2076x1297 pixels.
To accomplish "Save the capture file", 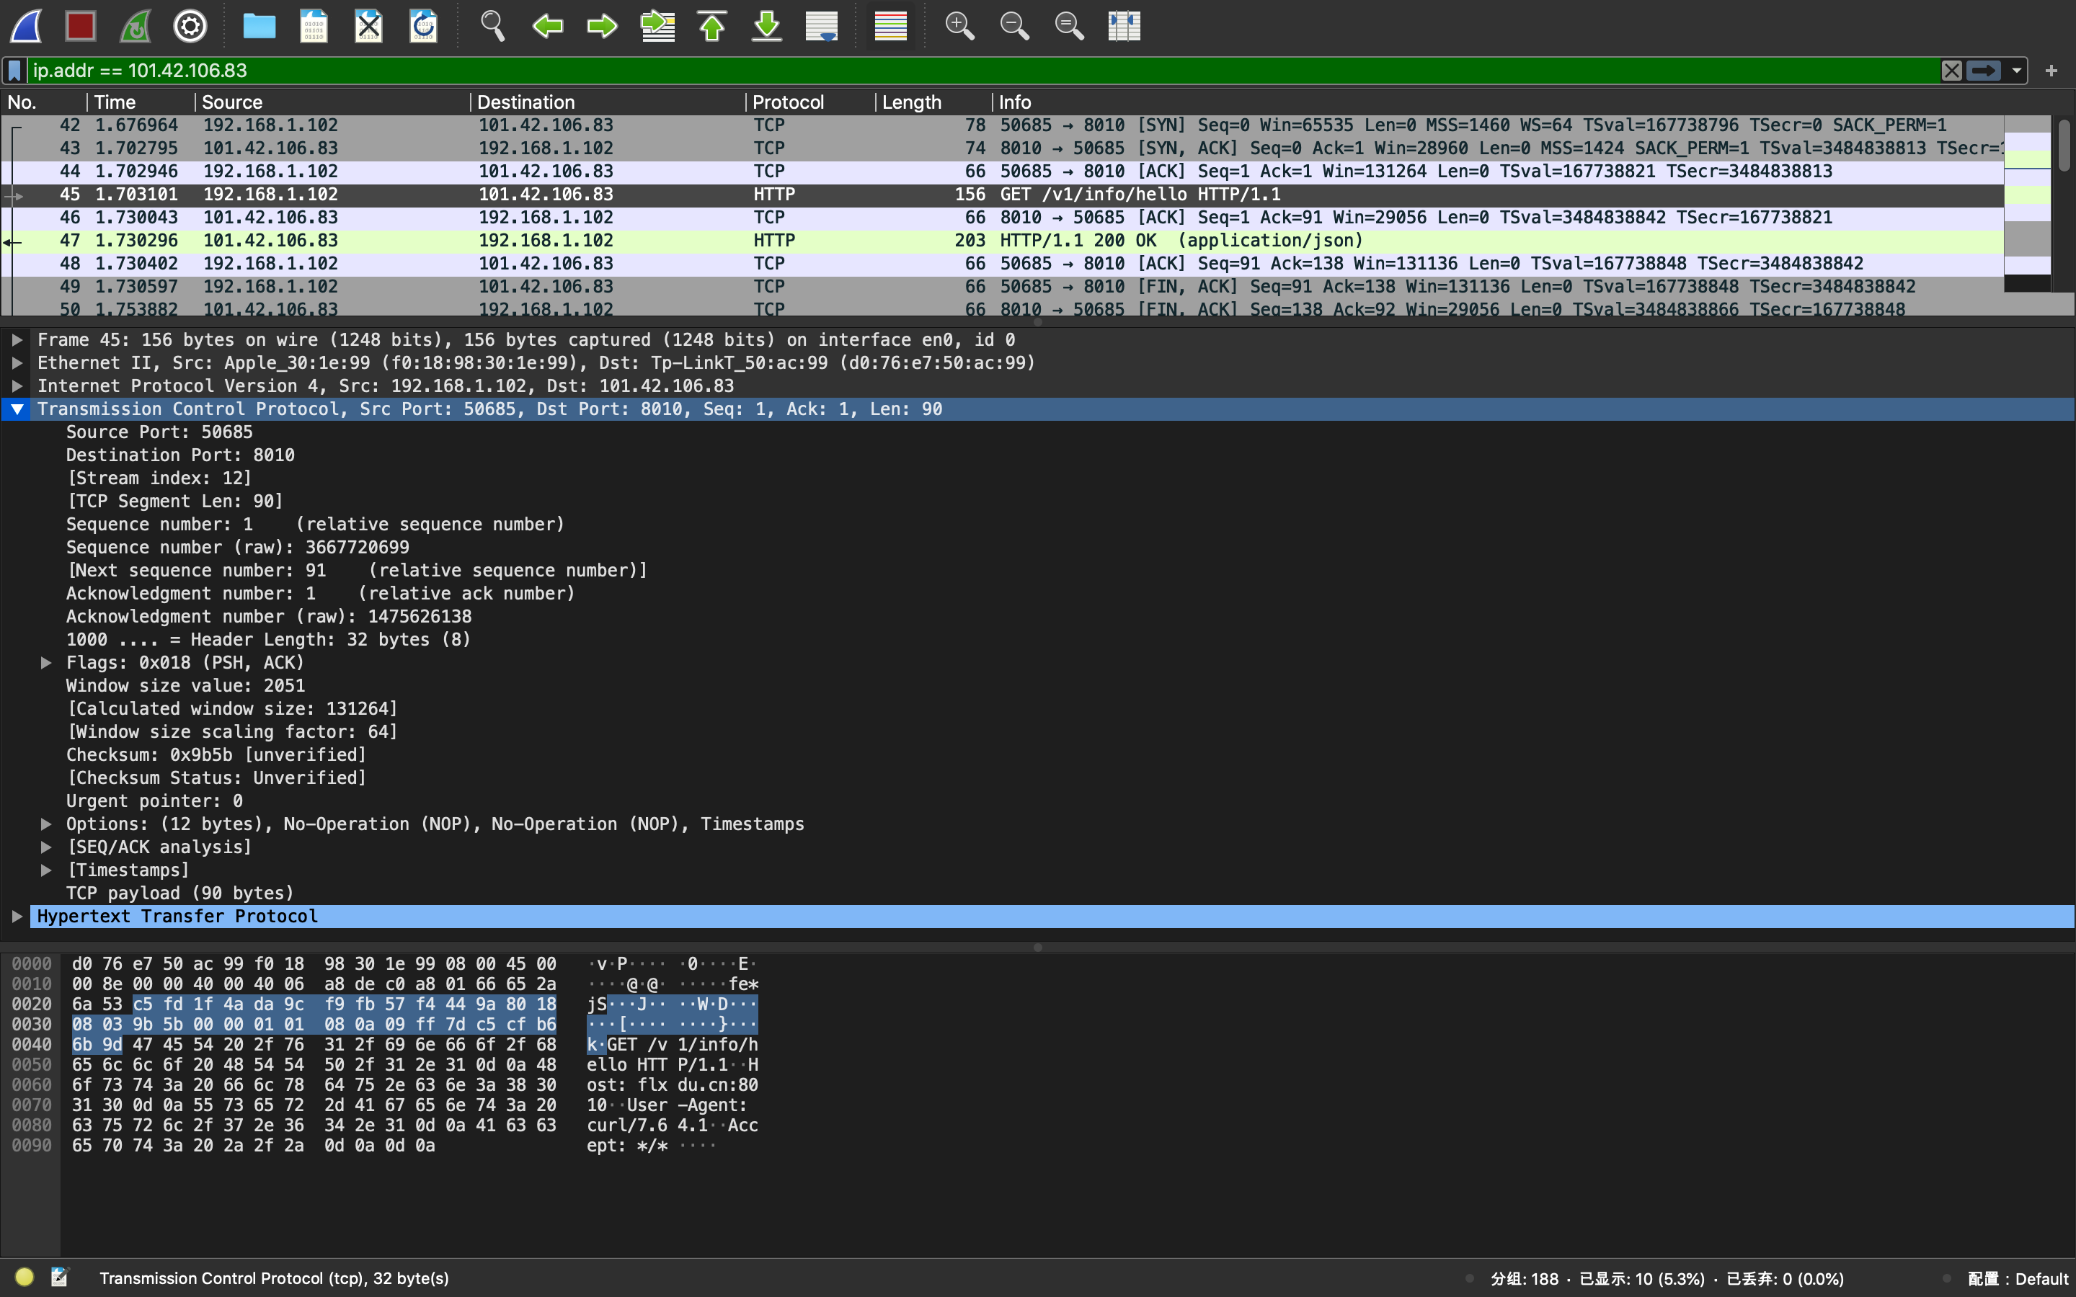I will (314, 26).
